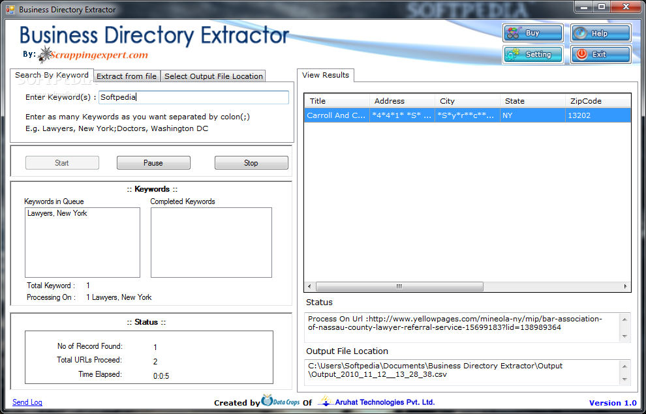The width and height of the screenshot is (646, 414).
Task: Click the Time Elapsed value 0:0:5
Action: (161, 376)
